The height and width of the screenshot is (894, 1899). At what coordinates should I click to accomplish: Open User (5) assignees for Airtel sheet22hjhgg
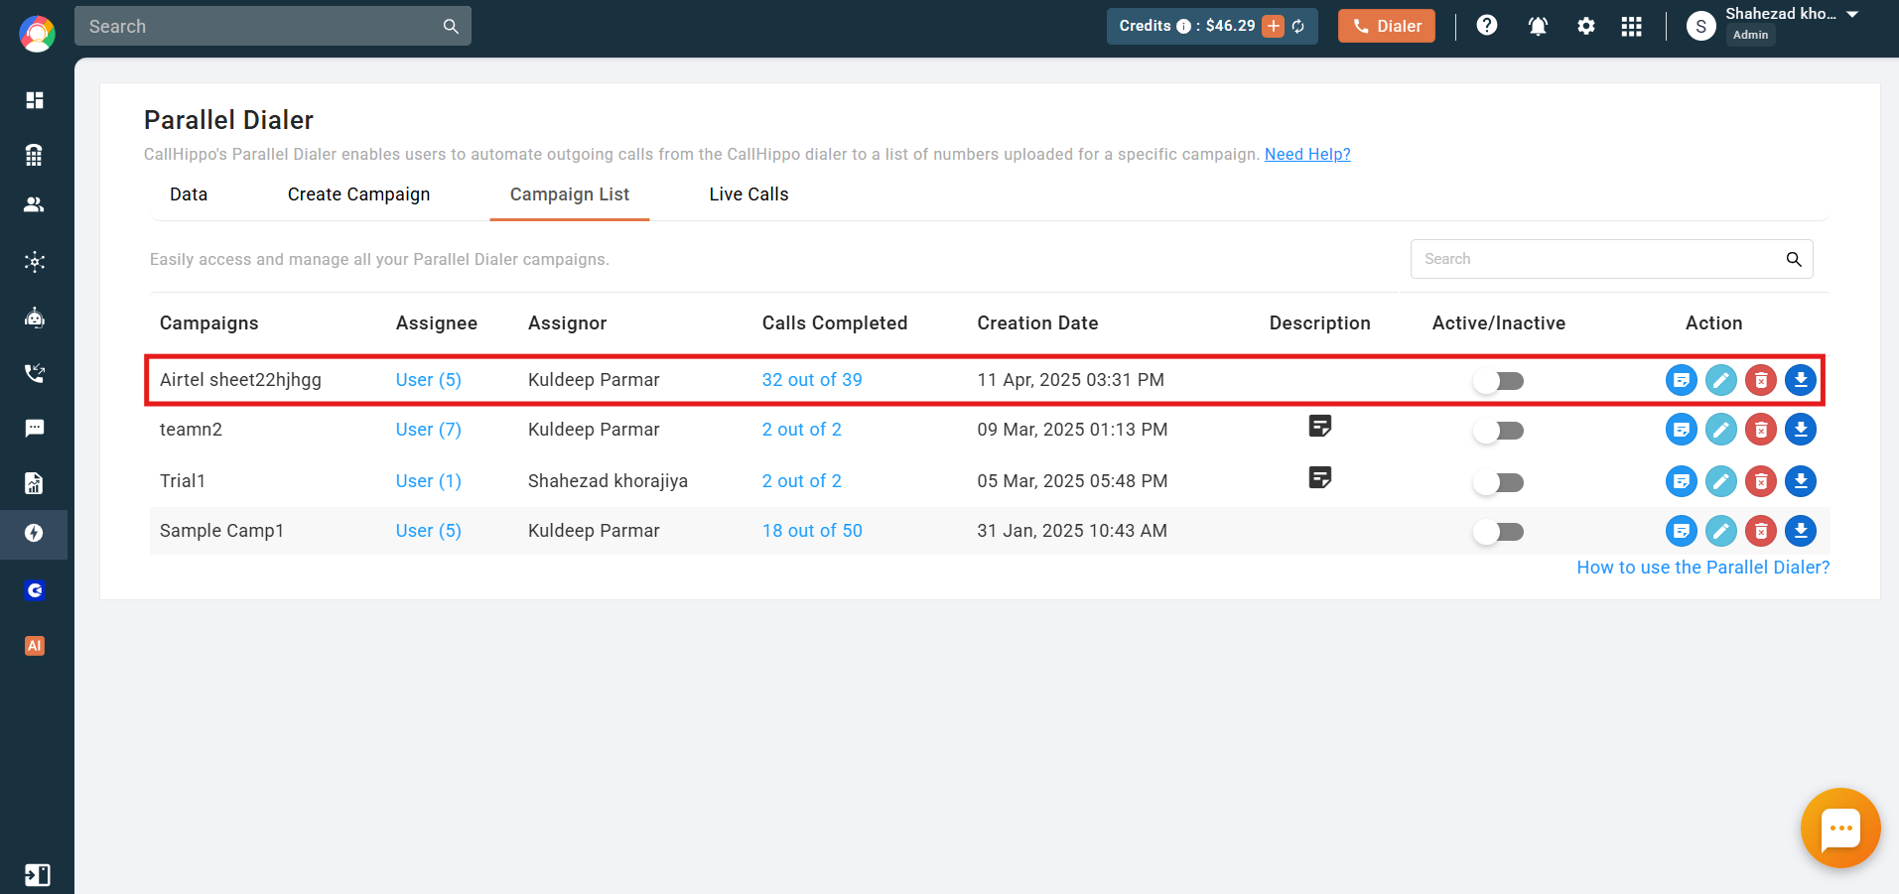point(428,380)
